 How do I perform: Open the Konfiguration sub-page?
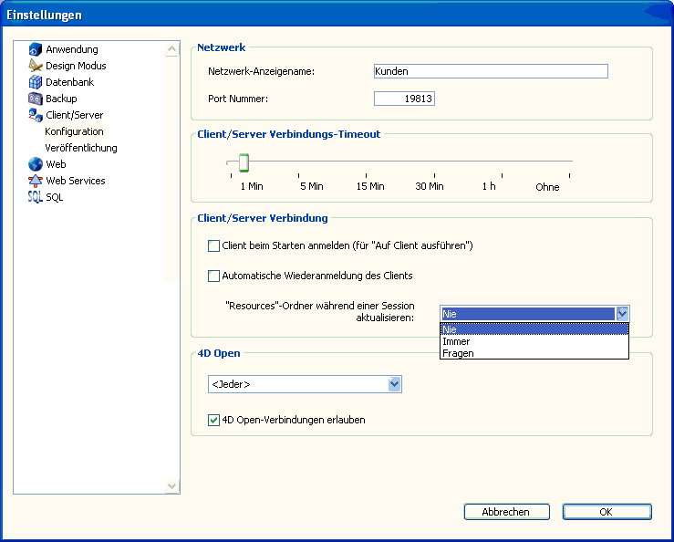pos(74,131)
